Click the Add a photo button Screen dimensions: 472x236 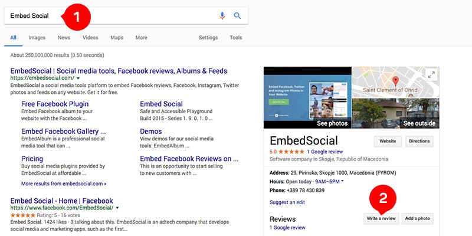click(417, 218)
